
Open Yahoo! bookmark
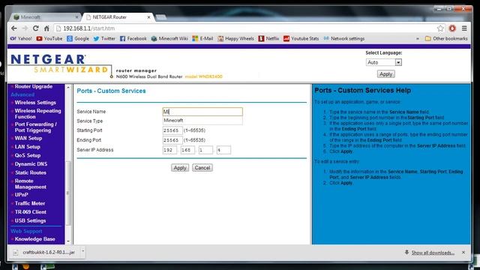click(x=21, y=38)
